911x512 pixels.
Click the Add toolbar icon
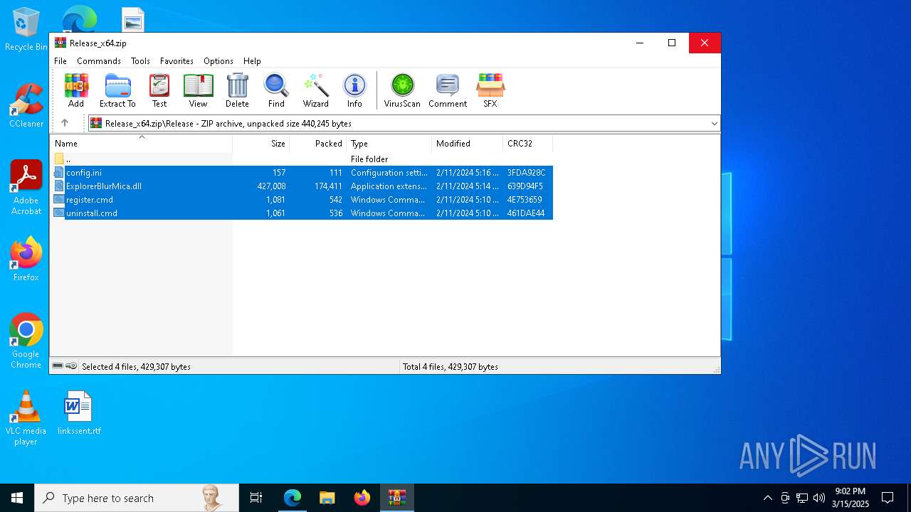76,90
